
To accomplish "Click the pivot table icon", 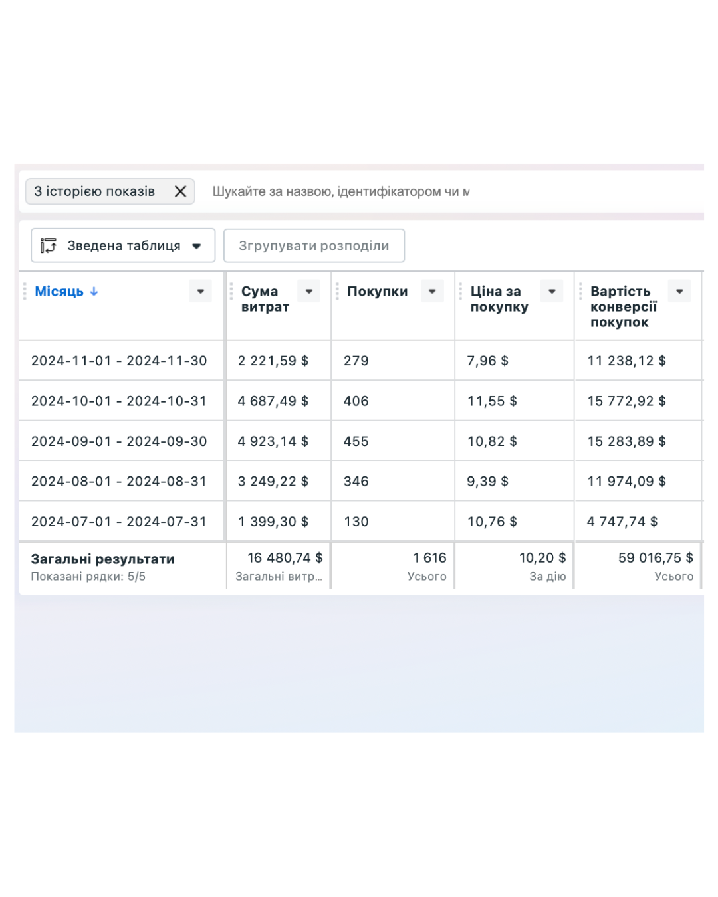I will [49, 246].
